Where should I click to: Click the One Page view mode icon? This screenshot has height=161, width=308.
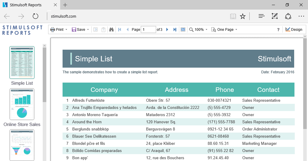[x=214, y=30]
